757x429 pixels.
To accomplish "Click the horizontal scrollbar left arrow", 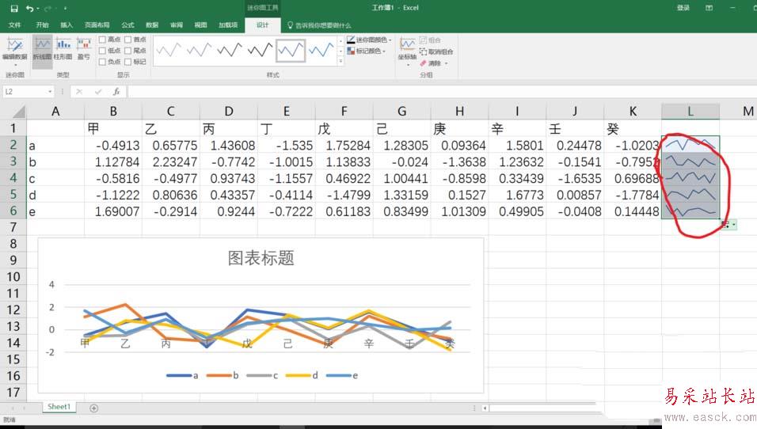I will [485, 408].
